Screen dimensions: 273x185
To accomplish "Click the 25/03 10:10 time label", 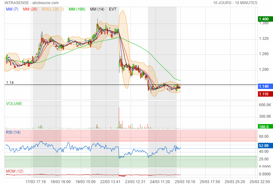I will [185, 182].
